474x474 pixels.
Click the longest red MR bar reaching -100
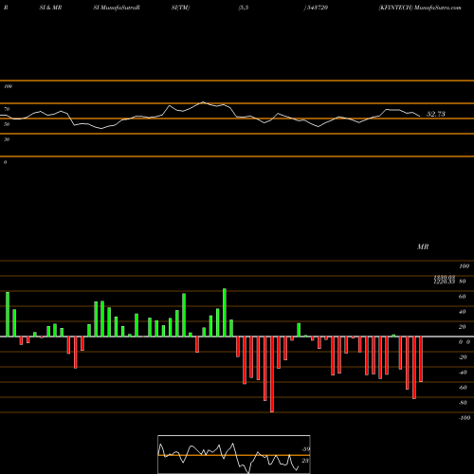pyautogui.click(x=272, y=374)
